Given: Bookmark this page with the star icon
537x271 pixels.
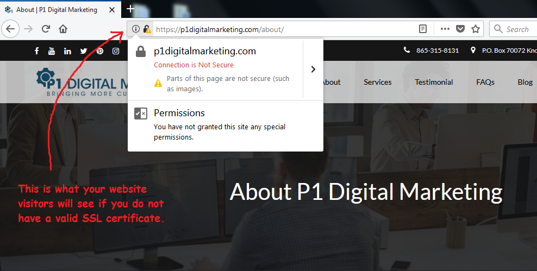Looking at the screenshot, I should 476,29.
